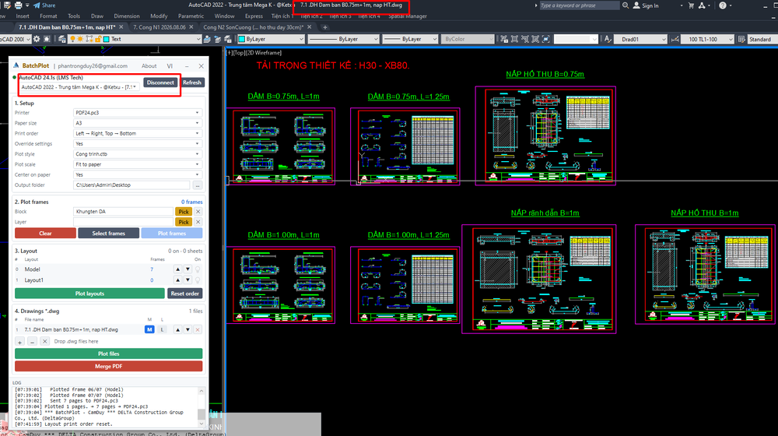Click the Text Style icon beside Drad01

608,39
